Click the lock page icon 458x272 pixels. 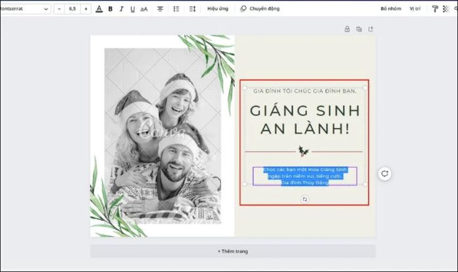[347, 29]
